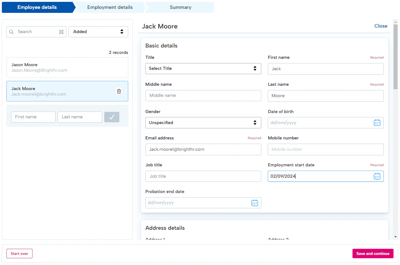Click the Start over button
Image resolution: width=400 pixels, height=265 pixels.
[19, 254]
